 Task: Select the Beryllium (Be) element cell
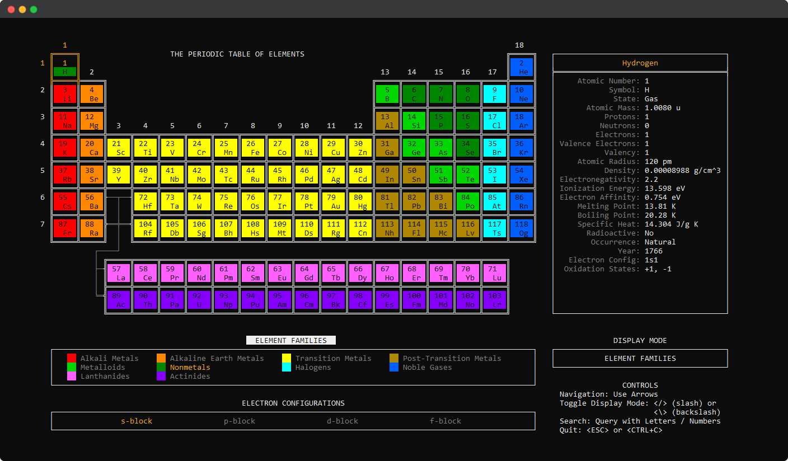tap(92, 94)
